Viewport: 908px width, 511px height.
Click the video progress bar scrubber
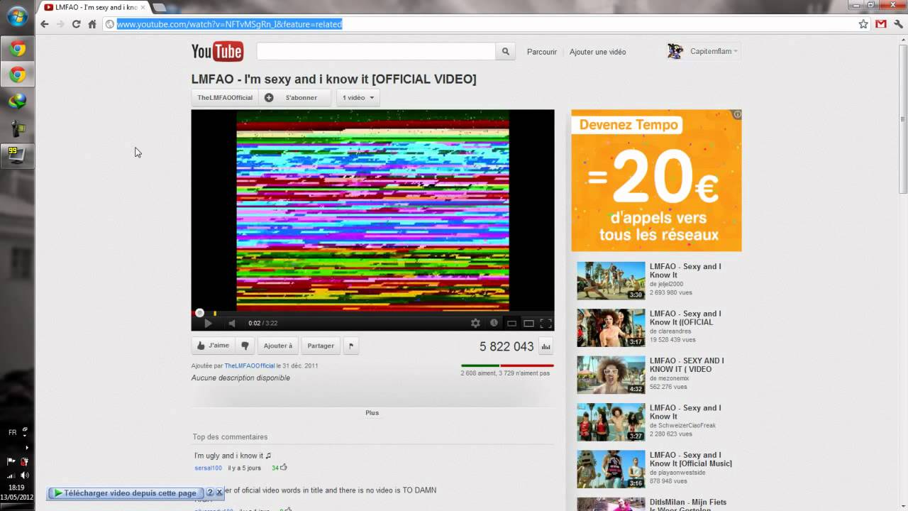click(199, 312)
